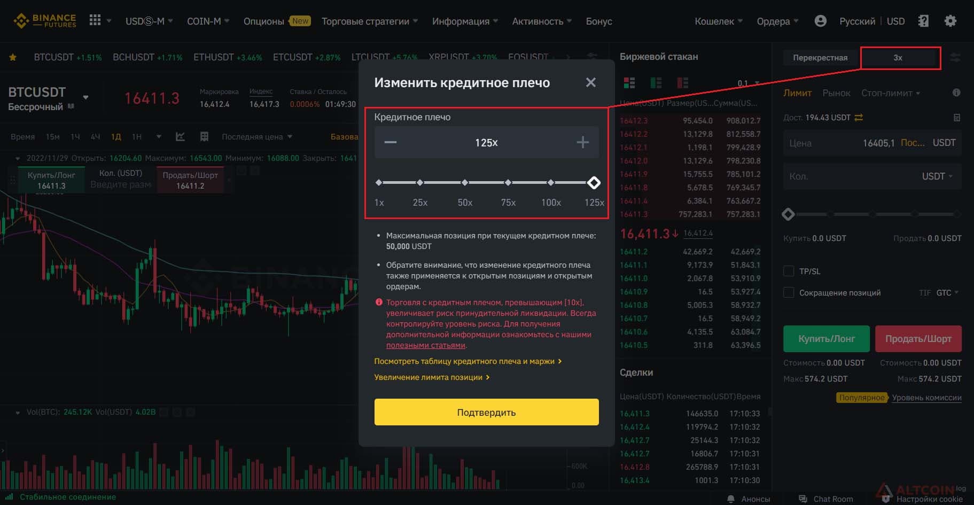The height and width of the screenshot is (505, 974).
Task: Open the Торговые стратегии menu
Action: pos(370,21)
